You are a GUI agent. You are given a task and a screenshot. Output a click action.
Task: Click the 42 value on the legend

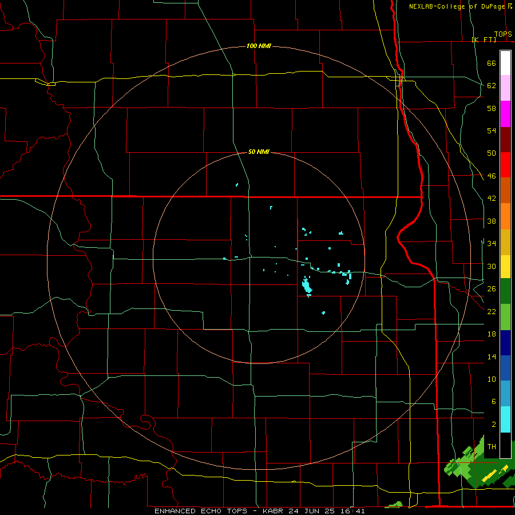click(492, 199)
